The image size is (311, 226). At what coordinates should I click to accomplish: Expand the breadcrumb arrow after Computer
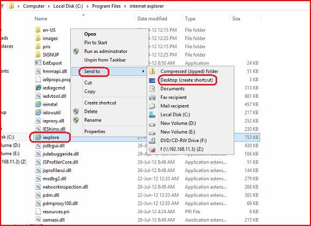pyautogui.click(x=49, y=6)
